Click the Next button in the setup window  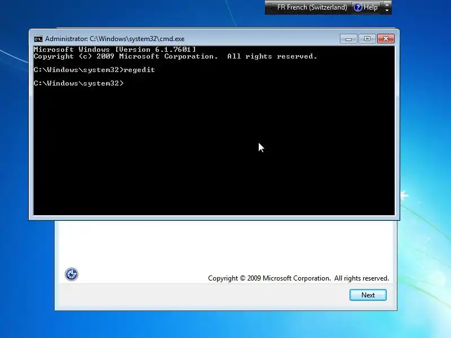pos(368,295)
